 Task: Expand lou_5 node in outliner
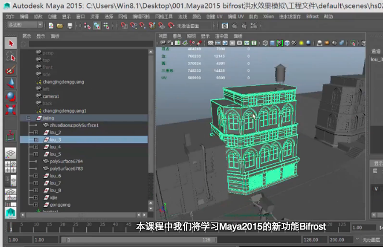pyautogui.click(x=36, y=154)
